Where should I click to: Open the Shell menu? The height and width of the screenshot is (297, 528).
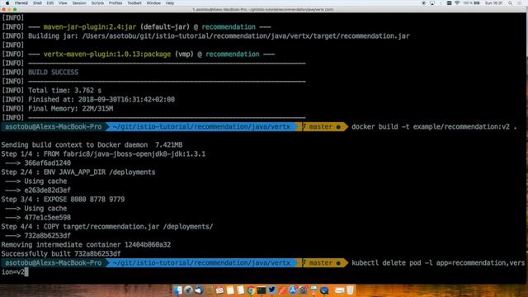(37, 3)
